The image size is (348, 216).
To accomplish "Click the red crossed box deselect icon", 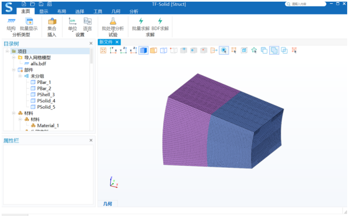I will pos(294,50).
